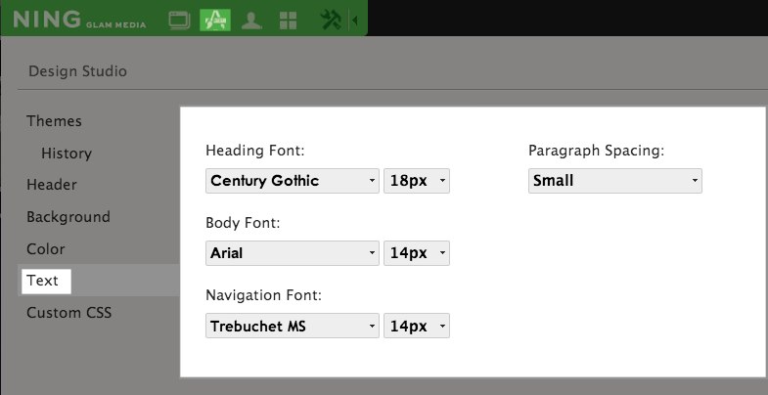Image resolution: width=768 pixels, height=395 pixels.
Task: Open the site window icon in toolbar
Action: [x=179, y=21]
